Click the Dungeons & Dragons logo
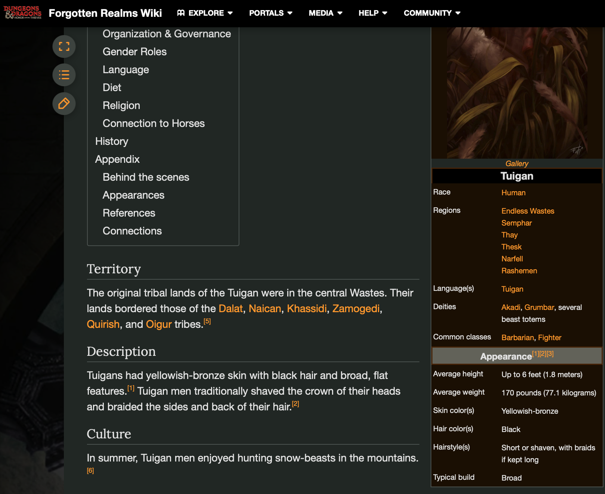The width and height of the screenshot is (605, 494). pos(23,13)
